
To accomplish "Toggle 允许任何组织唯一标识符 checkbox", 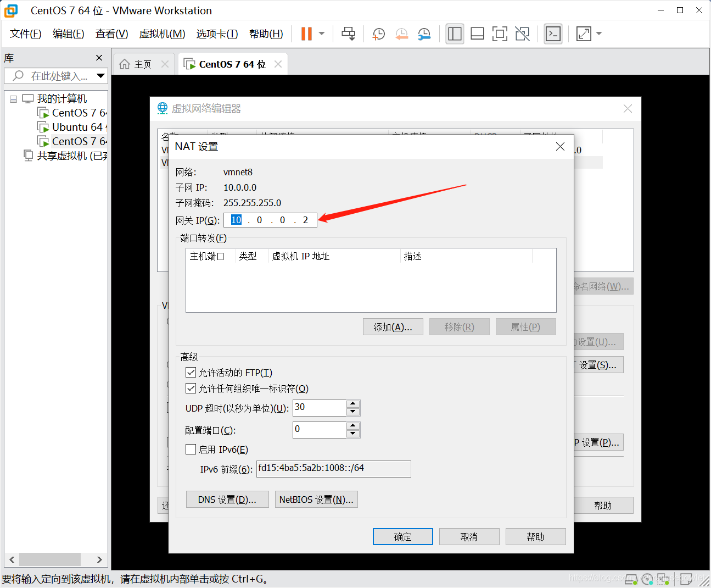I will (x=191, y=389).
